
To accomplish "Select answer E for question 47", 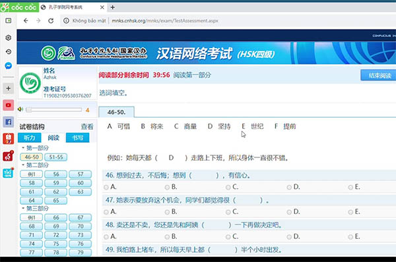I will 350,212.
